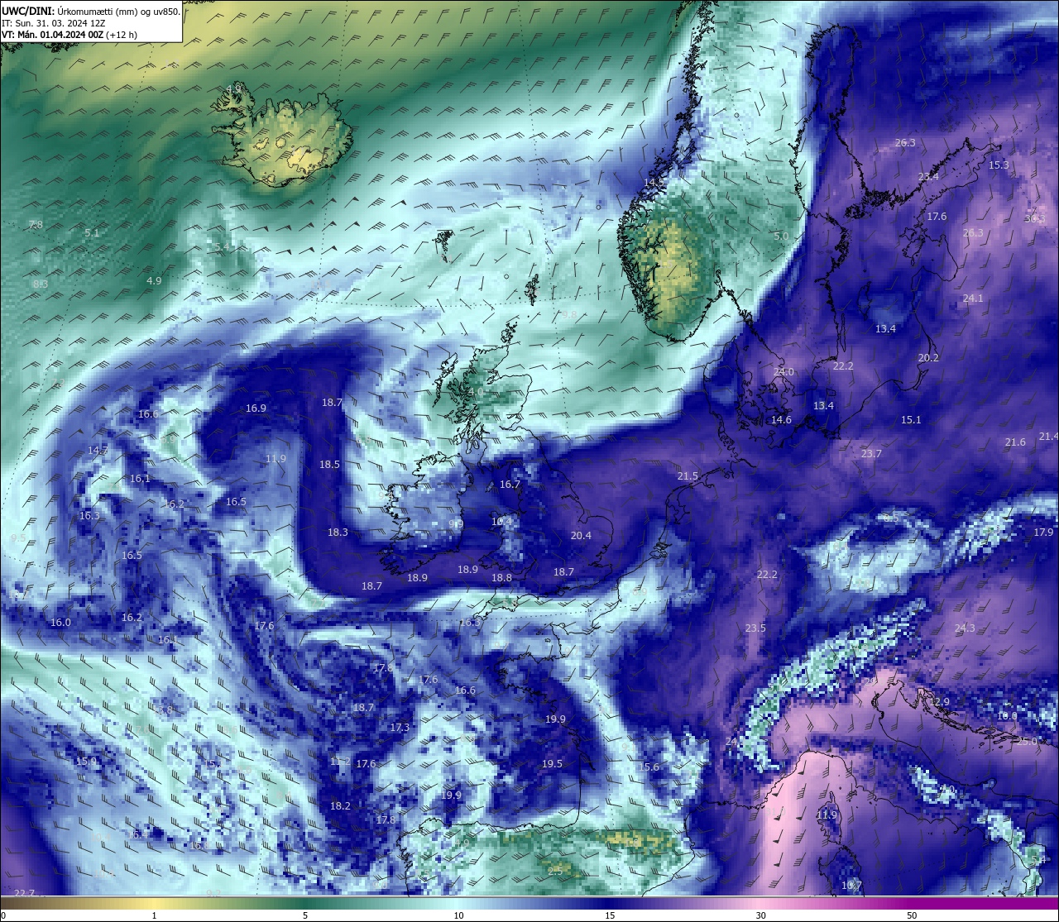This screenshot has width=1059, height=922.
Task: Click the UWC/DINI Úrkomumætti title line
Action: (x=91, y=11)
